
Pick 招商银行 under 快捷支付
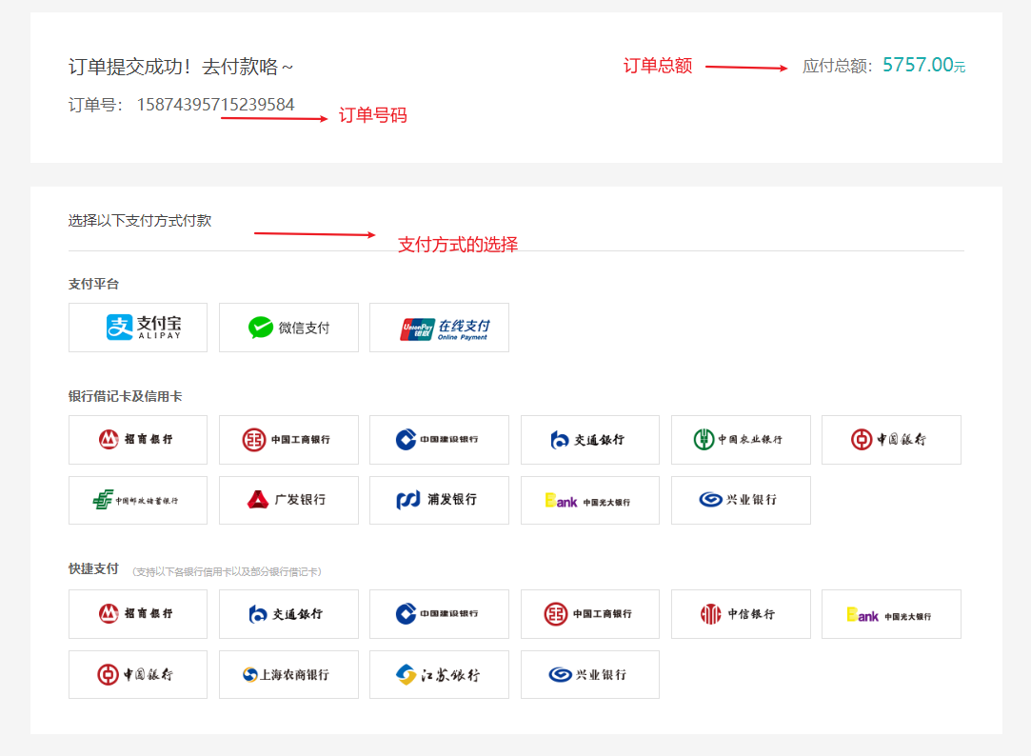138,614
